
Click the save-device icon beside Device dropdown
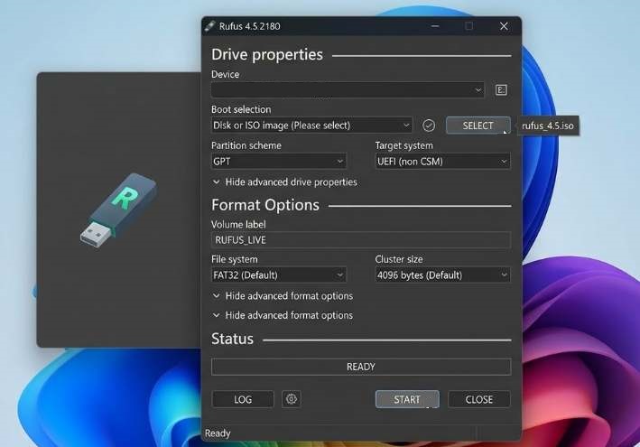click(501, 90)
